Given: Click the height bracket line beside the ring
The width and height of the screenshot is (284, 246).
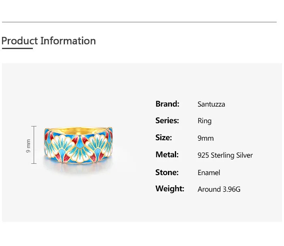Looking at the screenshot, I should [x=34, y=145].
